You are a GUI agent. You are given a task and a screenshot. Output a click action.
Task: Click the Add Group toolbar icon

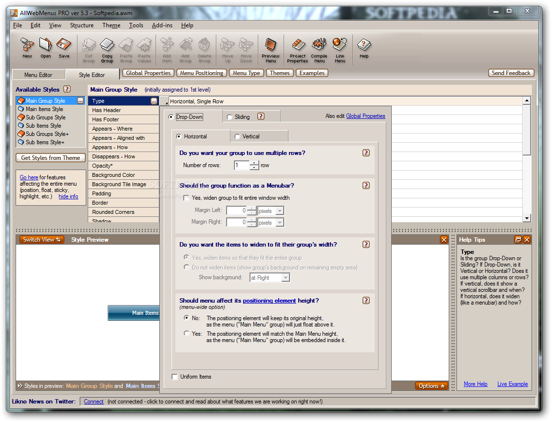[186, 50]
